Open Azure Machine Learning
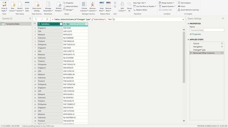This screenshot has width=228, height=128. point(188,10)
